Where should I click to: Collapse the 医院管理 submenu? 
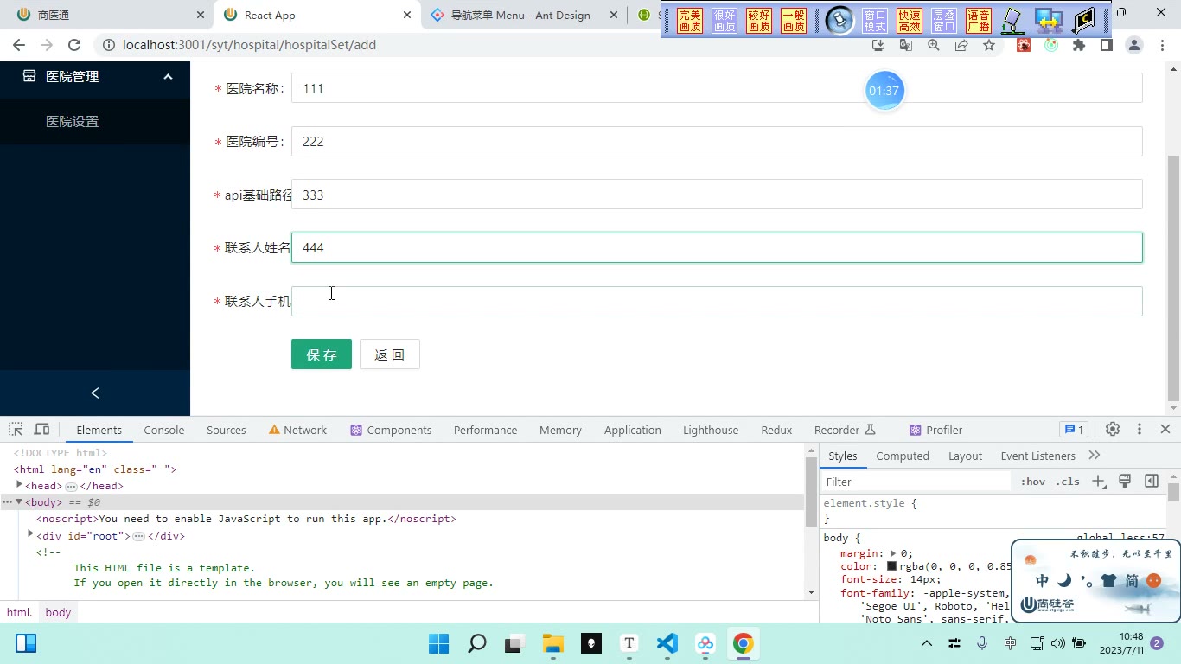[168, 76]
